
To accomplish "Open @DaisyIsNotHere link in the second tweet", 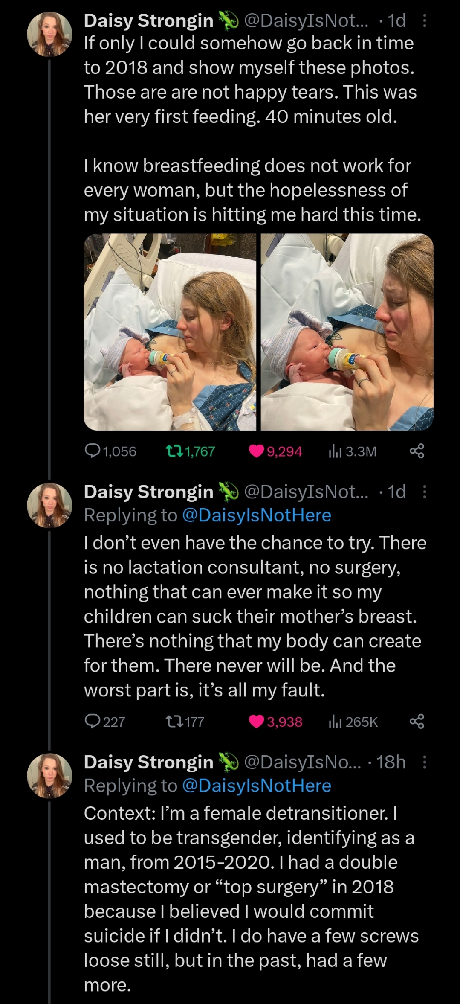I will pyautogui.click(x=256, y=515).
